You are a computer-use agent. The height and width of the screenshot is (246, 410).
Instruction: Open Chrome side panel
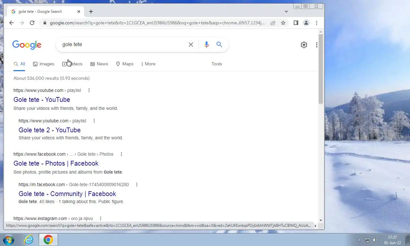[296, 23]
